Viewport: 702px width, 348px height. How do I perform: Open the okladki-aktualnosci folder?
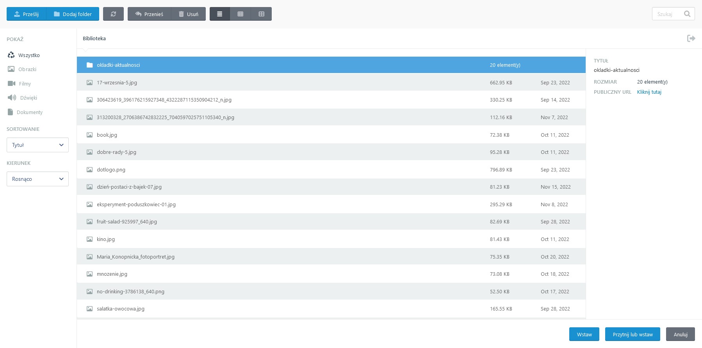(x=118, y=65)
